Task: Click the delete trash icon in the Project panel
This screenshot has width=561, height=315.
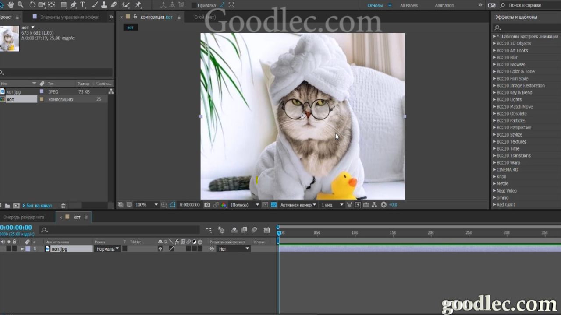Action: tap(63, 206)
